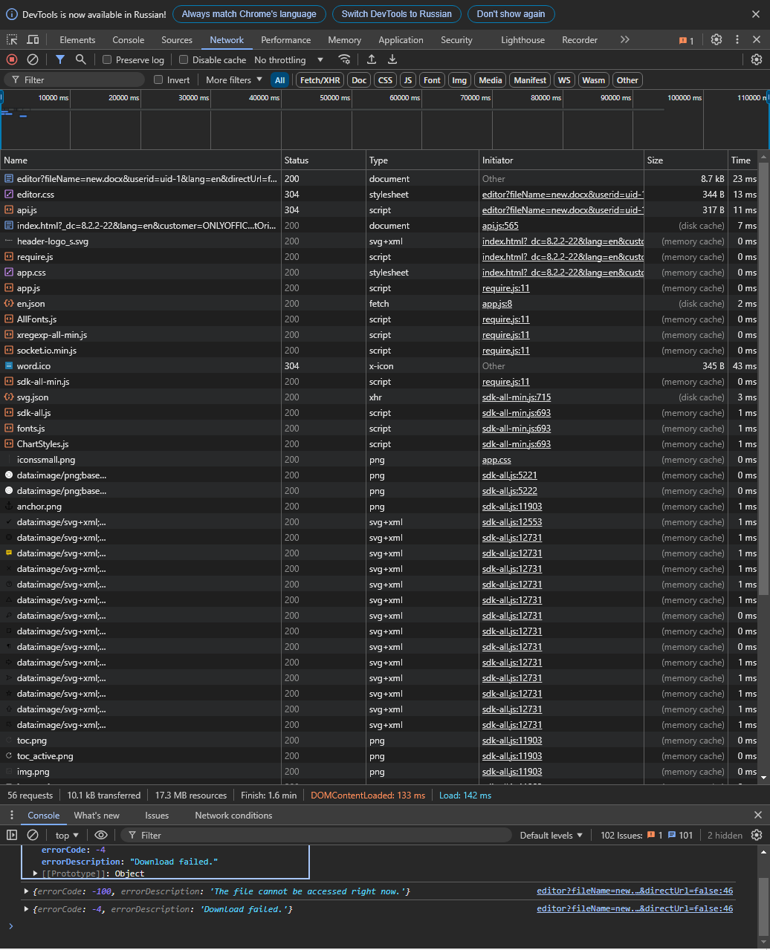Open the app.js:8 initiator link
Screen dimensions: 770x950
click(497, 304)
